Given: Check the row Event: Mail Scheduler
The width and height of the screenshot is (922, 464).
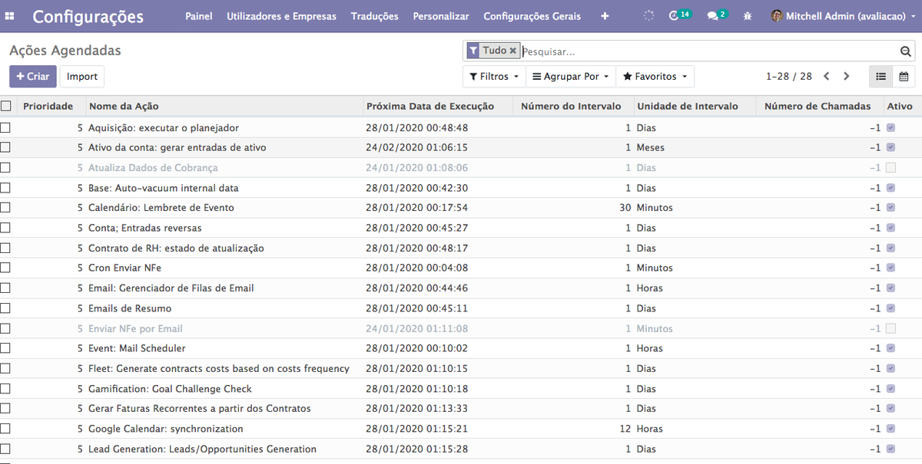Looking at the screenshot, I should coord(6,348).
